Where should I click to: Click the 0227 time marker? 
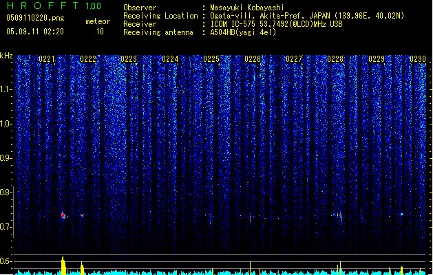click(x=294, y=59)
